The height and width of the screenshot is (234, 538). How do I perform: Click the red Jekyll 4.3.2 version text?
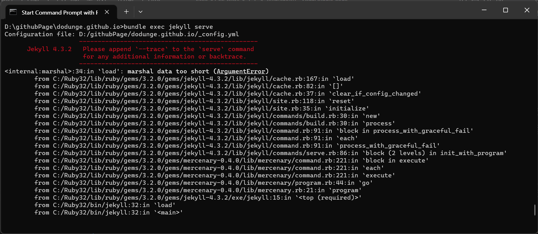tap(49, 49)
